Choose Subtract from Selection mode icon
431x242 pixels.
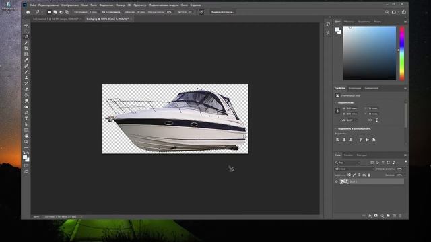[61, 12]
